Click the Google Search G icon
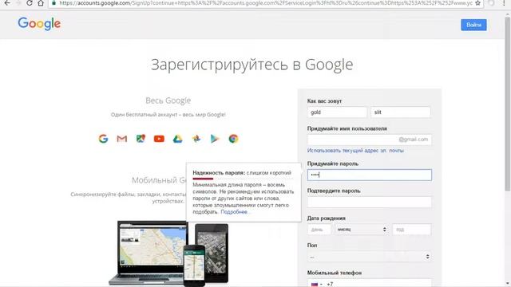Screen dimensions: 511x287 click(x=103, y=139)
